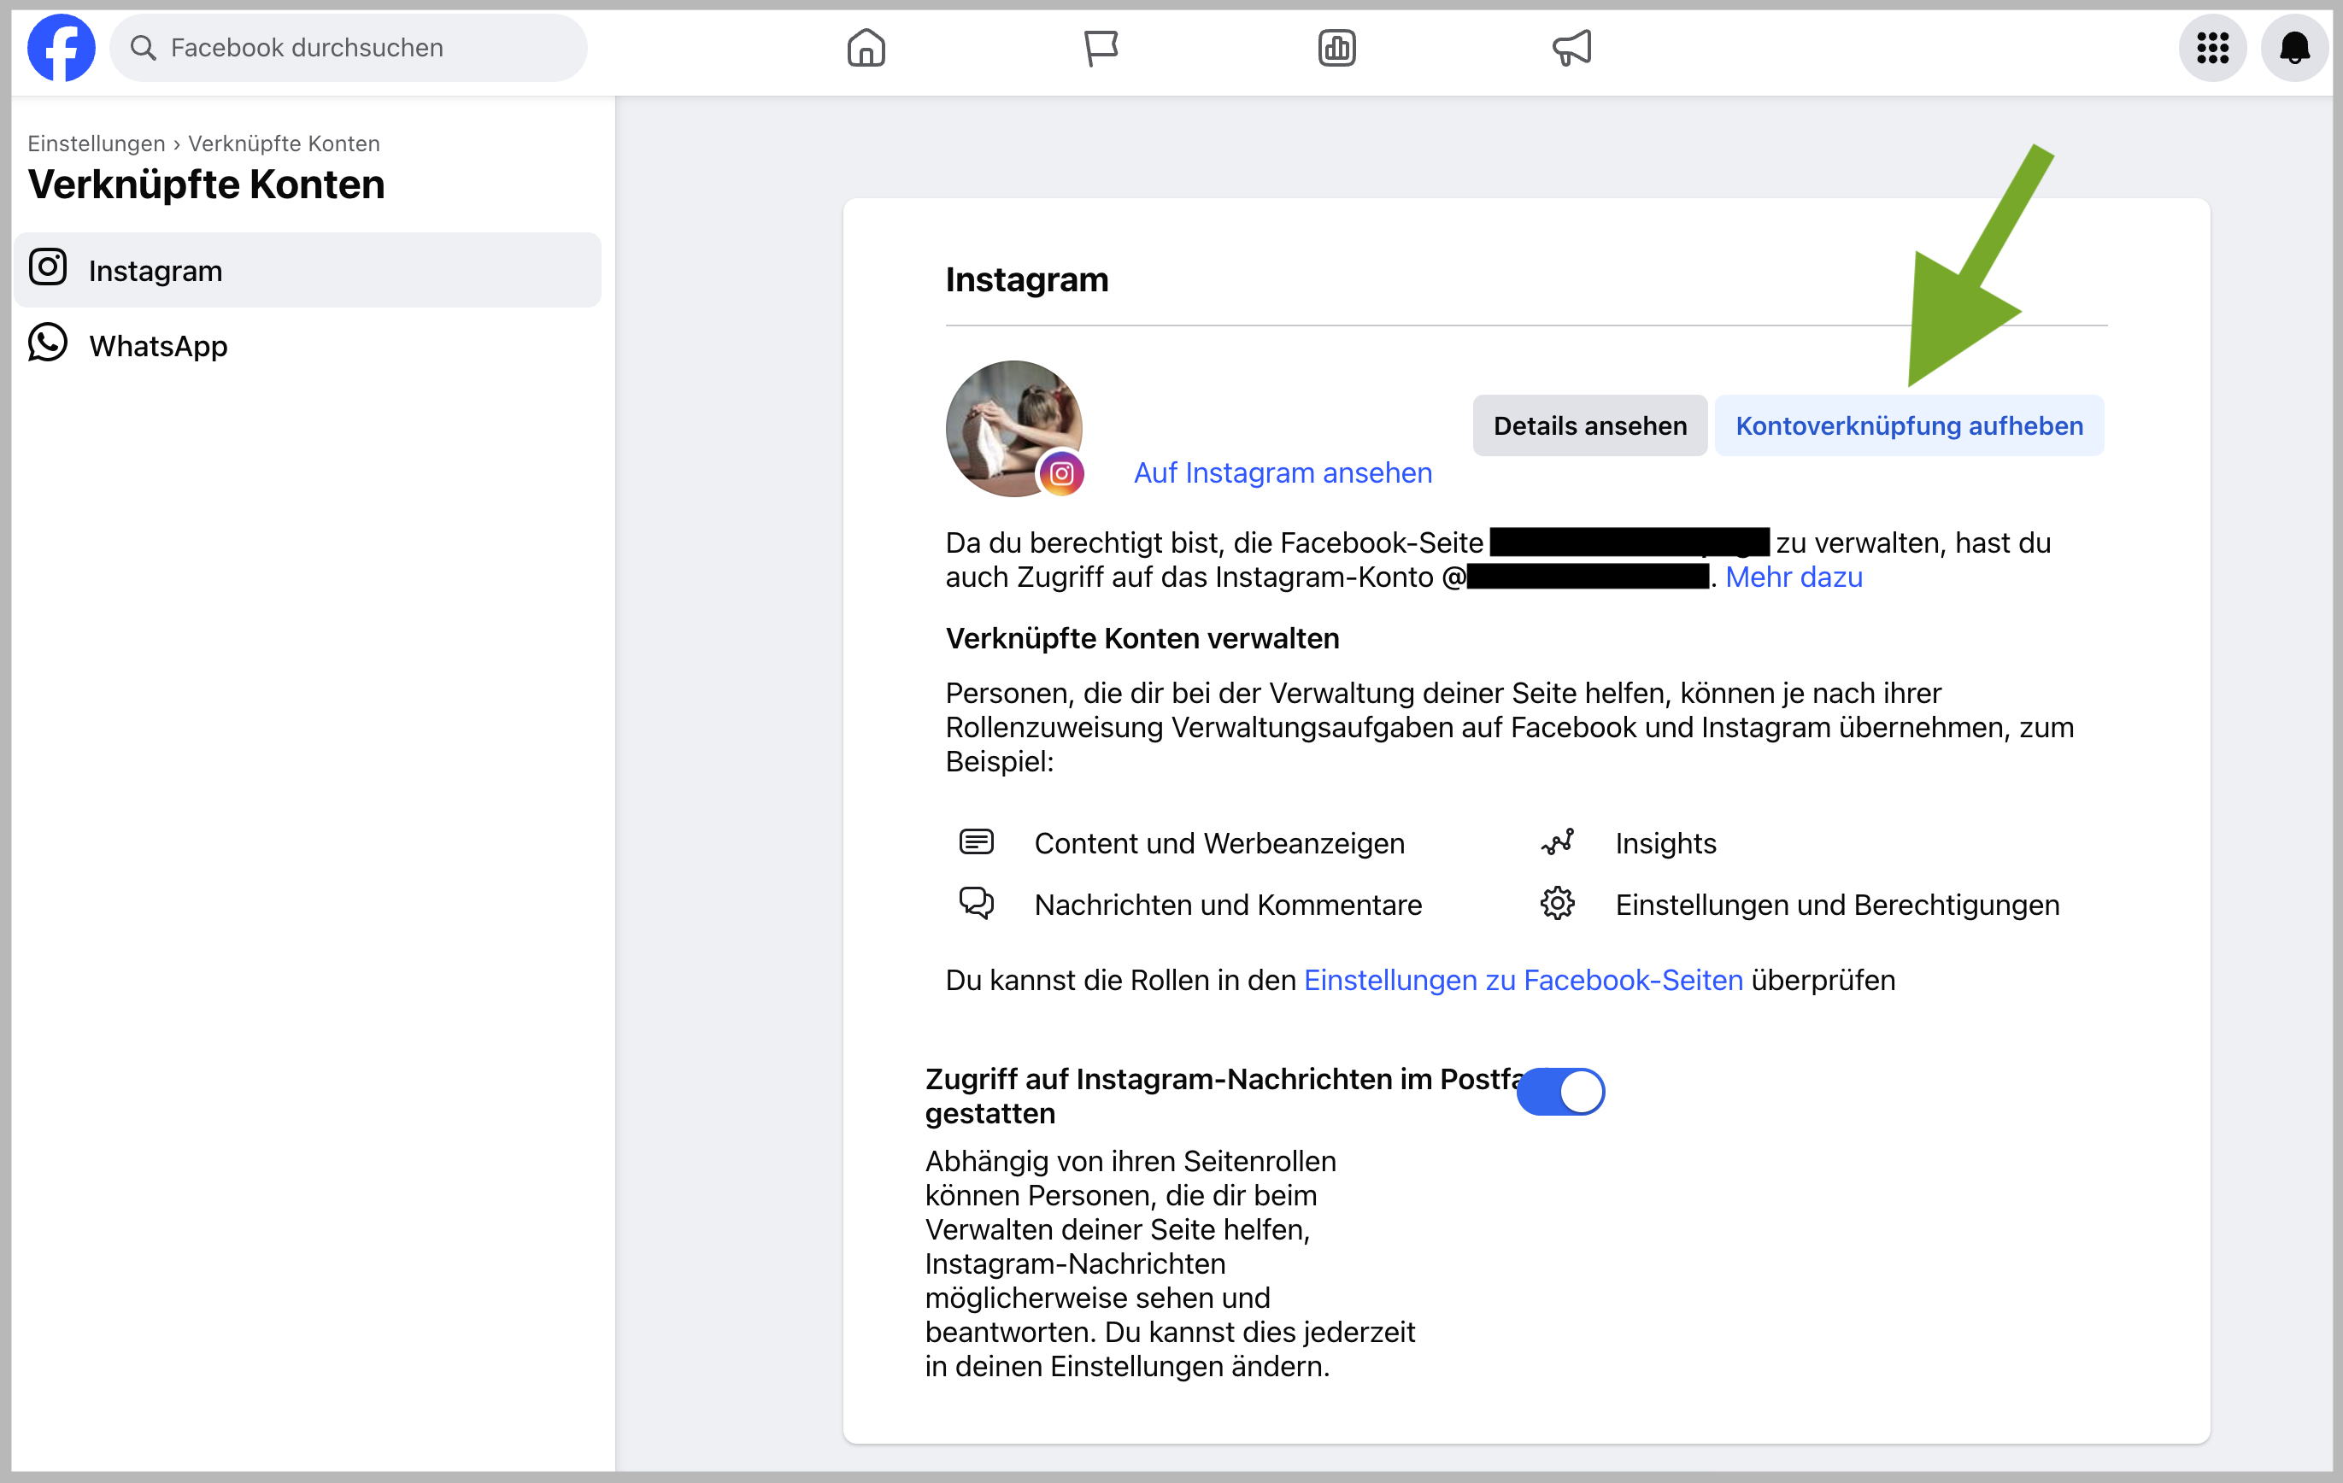Click the Insights trend icon in list
Screen dimensions: 2343x1483
pyautogui.click(x=1558, y=842)
